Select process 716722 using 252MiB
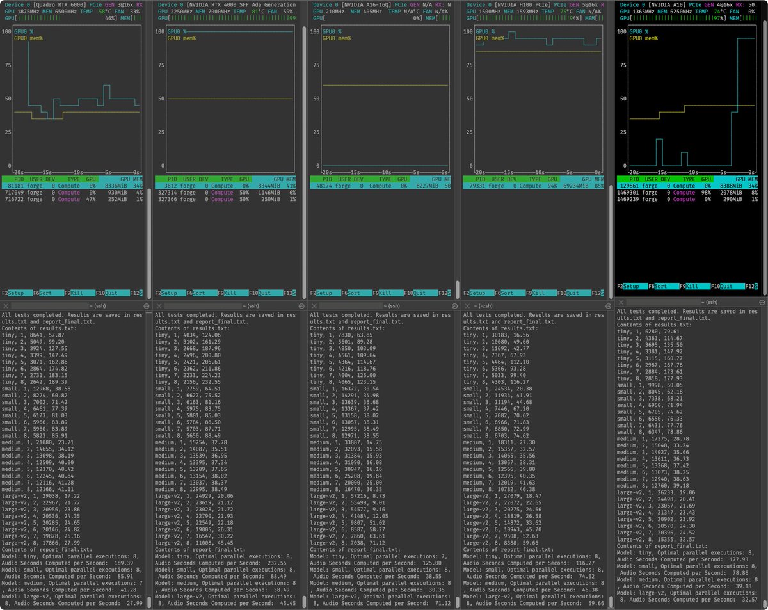Viewport: 768px width, 610px height. (x=73, y=200)
